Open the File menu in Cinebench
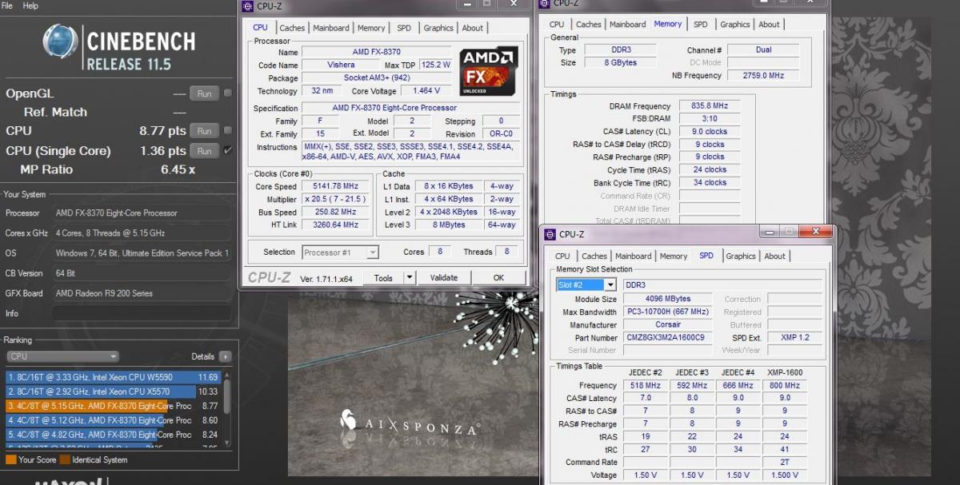This screenshot has height=485, width=960. 7,6
